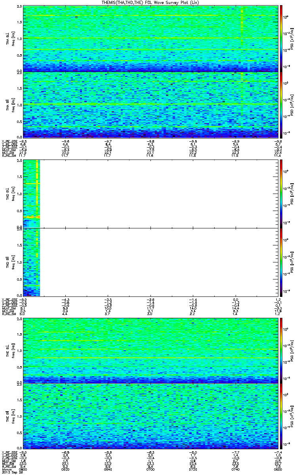This screenshot has height=475, width=297.
Task: Click the 'THE B⊥ freq [Hz]' axis label
Action: [x=10, y=350]
